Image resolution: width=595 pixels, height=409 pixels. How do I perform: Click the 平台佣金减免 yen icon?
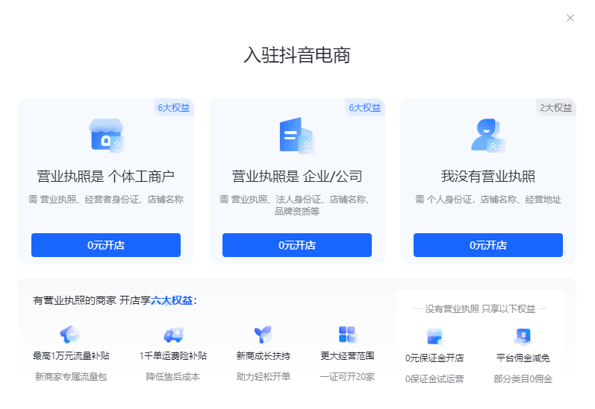point(523,336)
